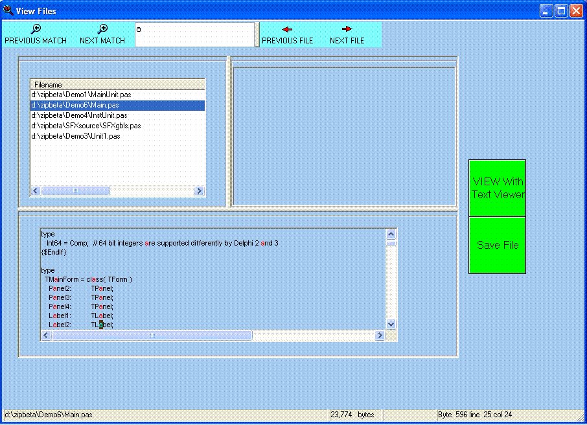Click the PREVIOUS FILE label
587x425 pixels.
(x=287, y=40)
